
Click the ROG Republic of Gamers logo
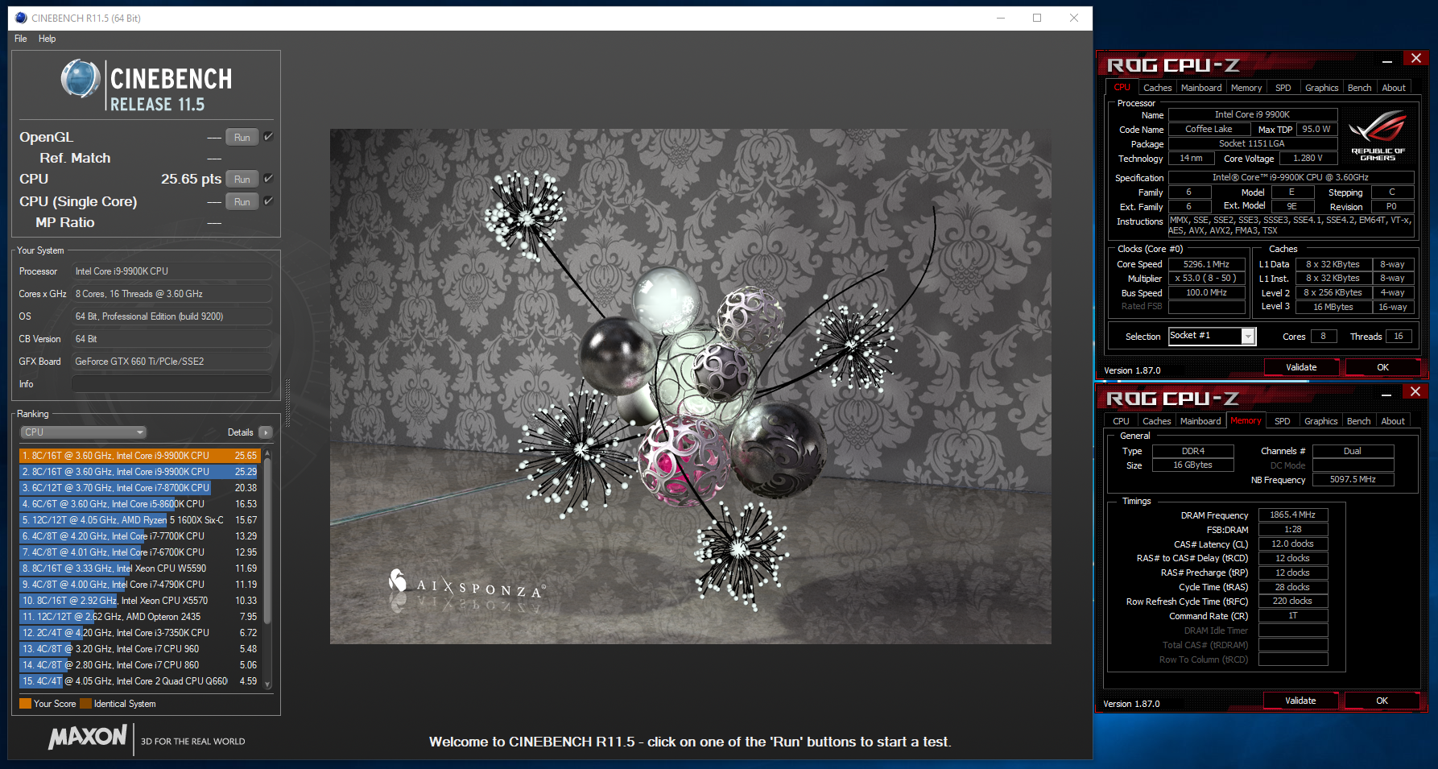coord(1378,134)
